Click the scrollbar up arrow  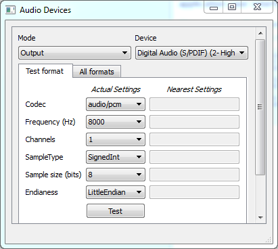(260, 33)
